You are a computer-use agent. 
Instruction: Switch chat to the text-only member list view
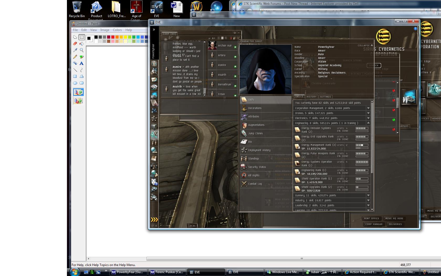219,38
